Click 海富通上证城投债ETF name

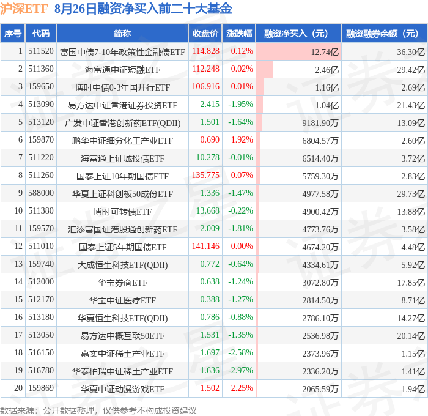122,158
